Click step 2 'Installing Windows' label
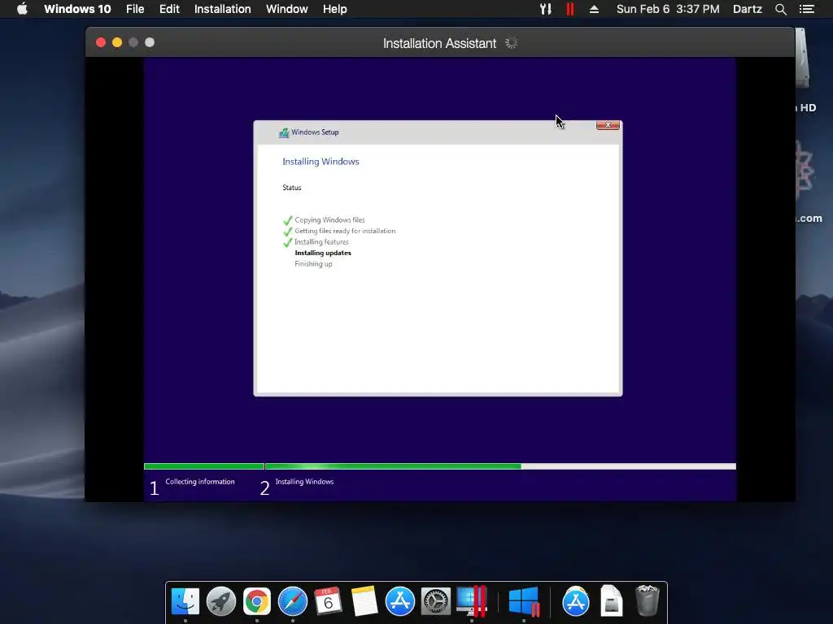Screen dimensions: 833x624 pyautogui.click(x=304, y=481)
